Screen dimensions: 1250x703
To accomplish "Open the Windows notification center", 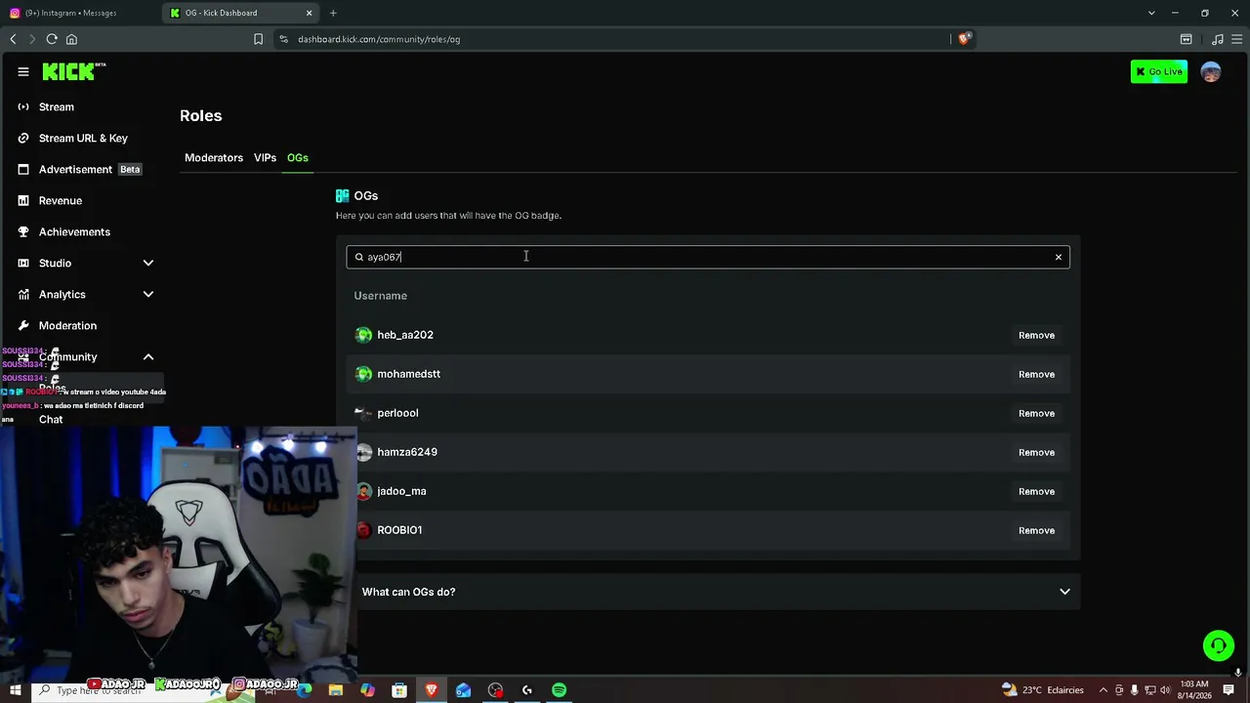I will tap(1229, 690).
